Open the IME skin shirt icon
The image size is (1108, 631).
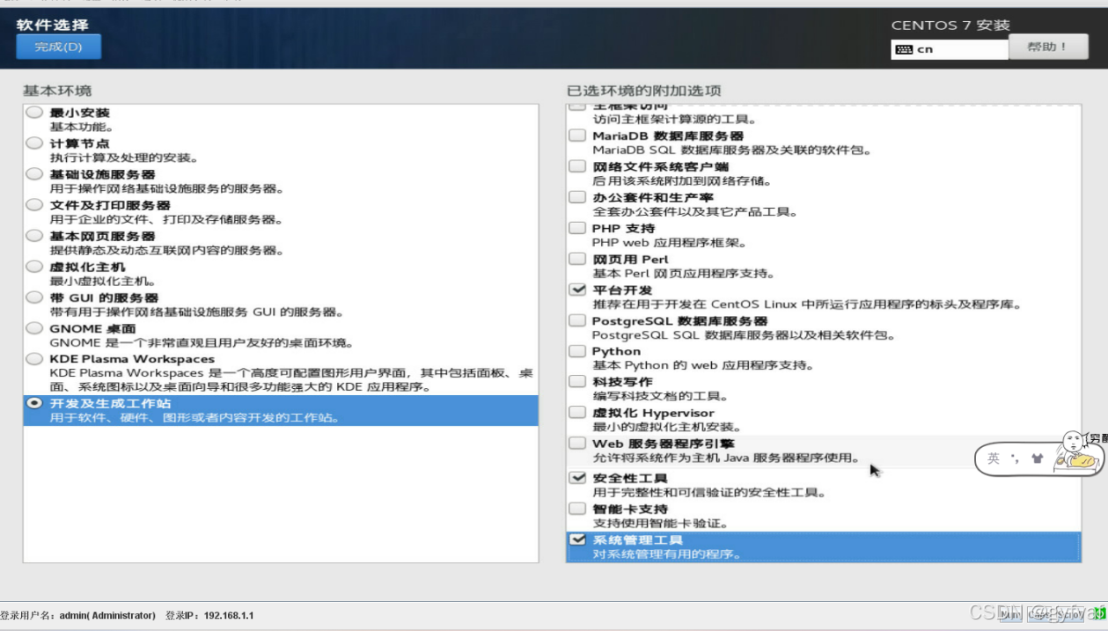pyautogui.click(x=1037, y=459)
